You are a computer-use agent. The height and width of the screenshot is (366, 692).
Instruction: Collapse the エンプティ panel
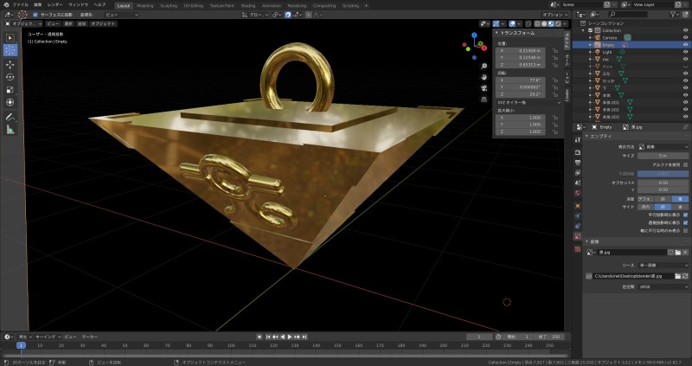[x=587, y=137]
